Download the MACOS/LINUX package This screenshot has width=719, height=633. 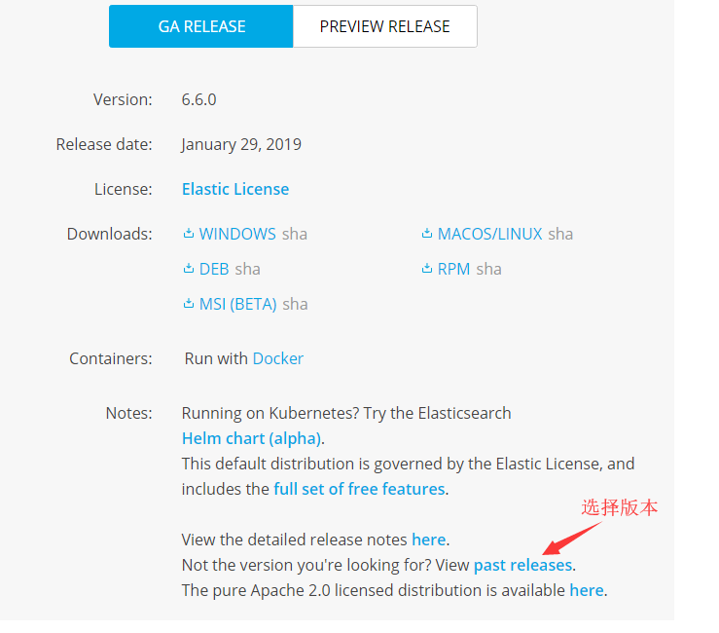point(489,234)
